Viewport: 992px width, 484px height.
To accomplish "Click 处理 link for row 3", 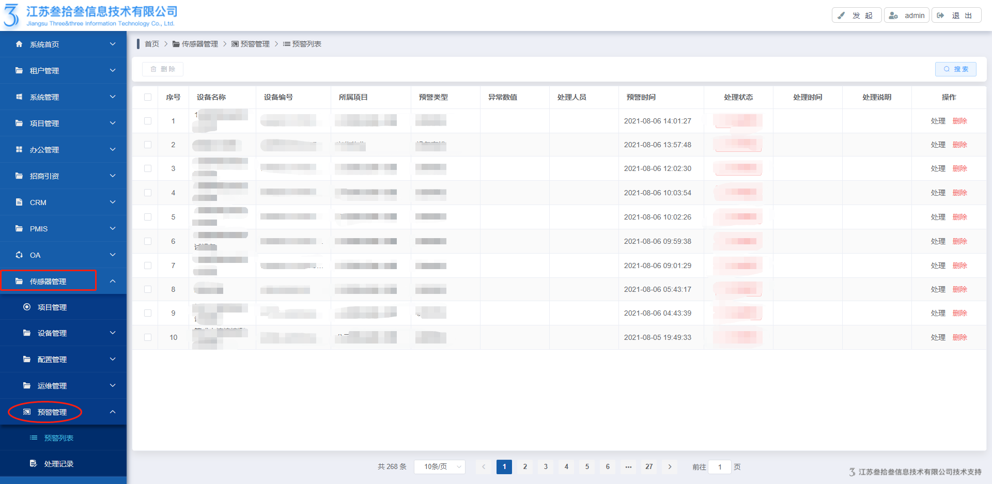I will [x=938, y=168].
